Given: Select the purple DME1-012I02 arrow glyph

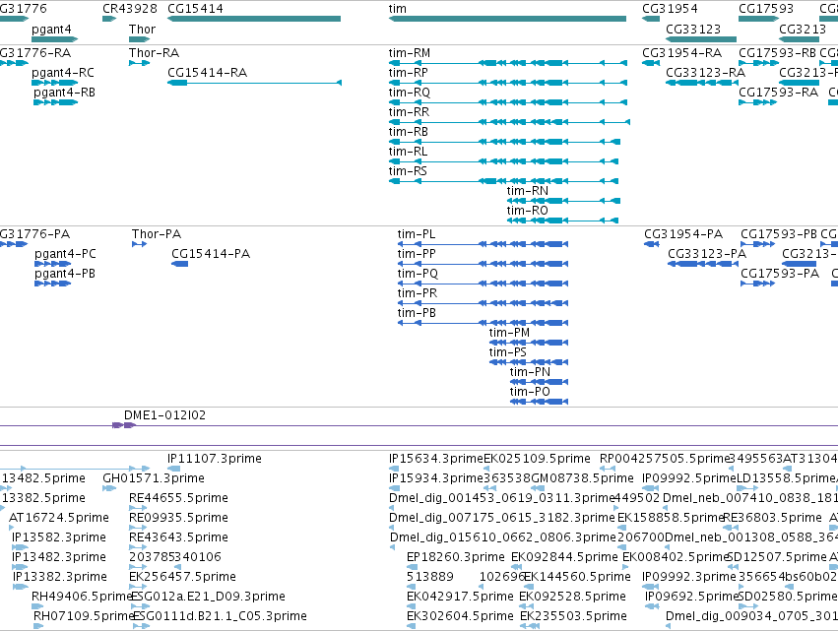Looking at the screenshot, I should coord(124,425).
